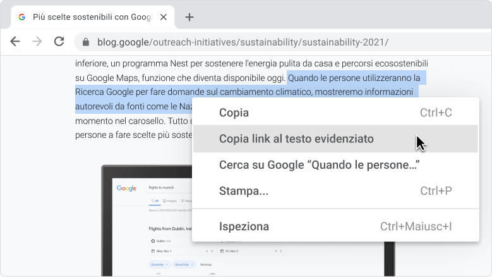This screenshot has height=277, width=492.
Task: Choose 'Stampa...' in the context menu
Action: (243, 191)
